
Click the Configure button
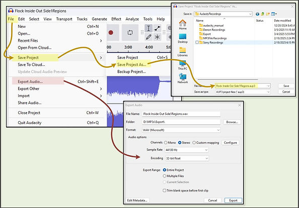pyautogui.click(x=231, y=143)
